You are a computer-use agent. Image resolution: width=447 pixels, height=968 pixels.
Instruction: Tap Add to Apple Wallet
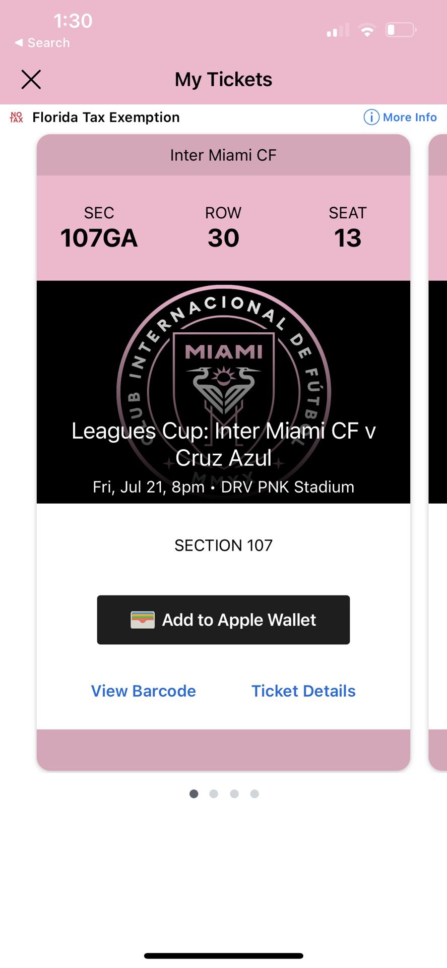coord(223,620)
